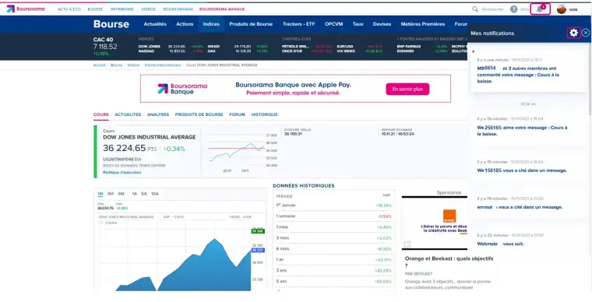Open the user profile avatar

point(562,9)
